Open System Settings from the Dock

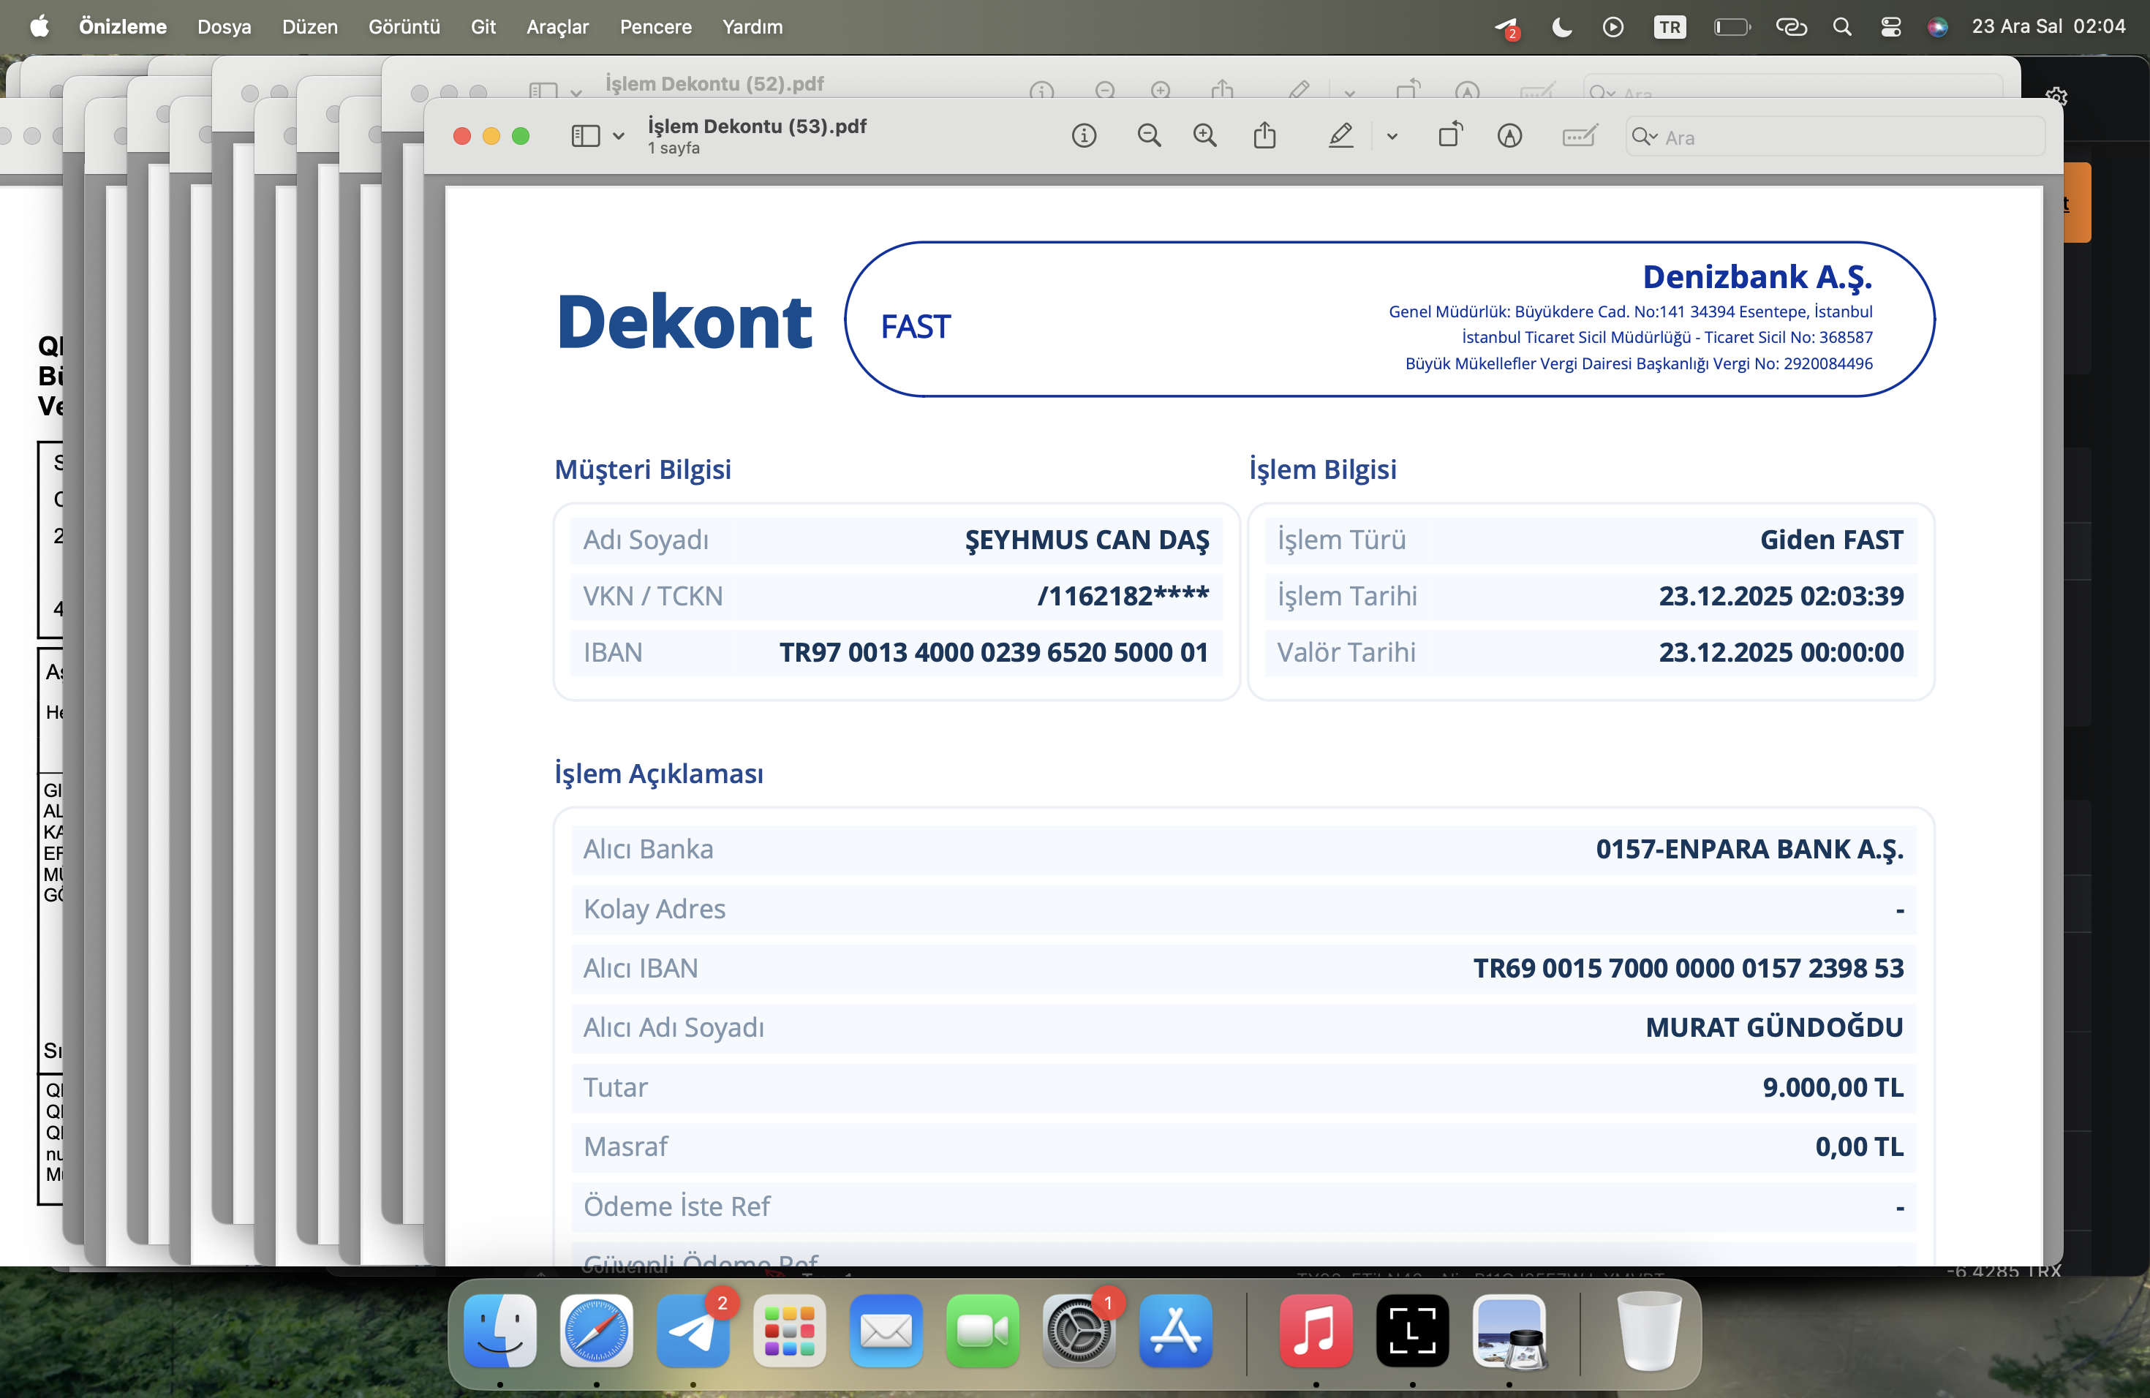click(1079, 1330)
